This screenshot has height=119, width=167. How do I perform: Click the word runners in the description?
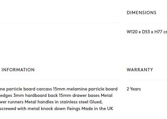(16, 102)
